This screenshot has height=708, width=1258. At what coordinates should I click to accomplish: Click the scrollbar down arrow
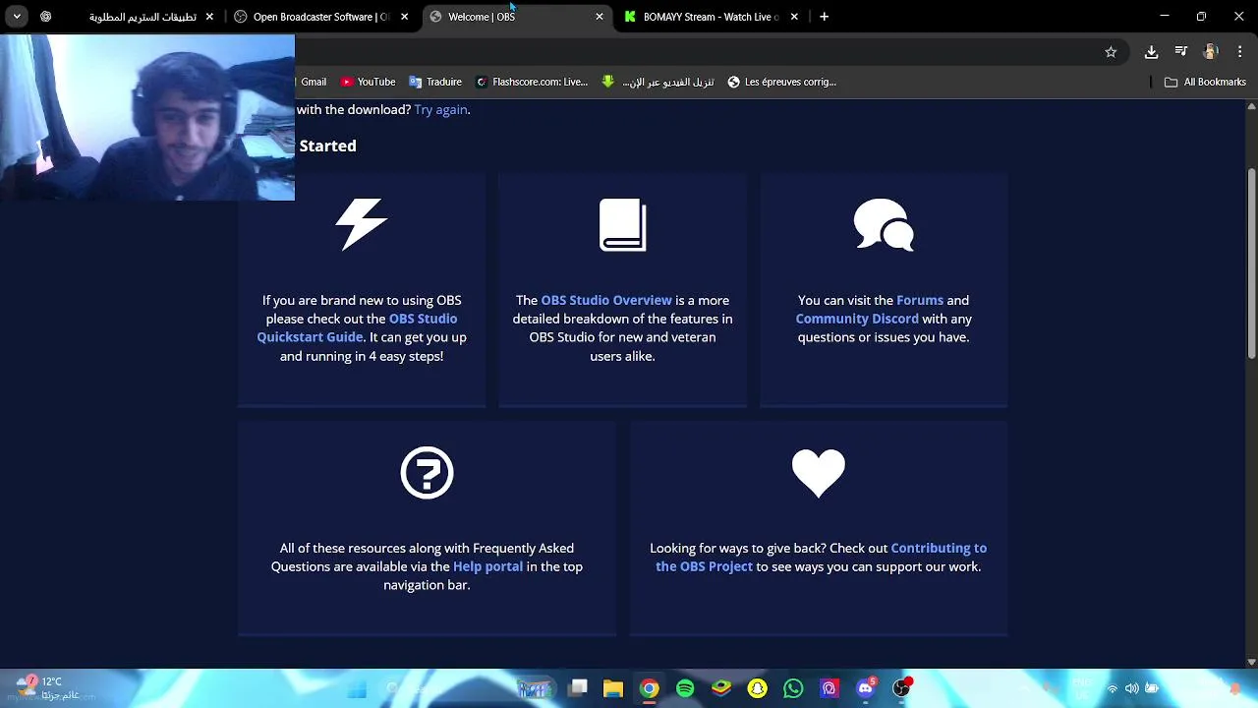coord(1251,662)
